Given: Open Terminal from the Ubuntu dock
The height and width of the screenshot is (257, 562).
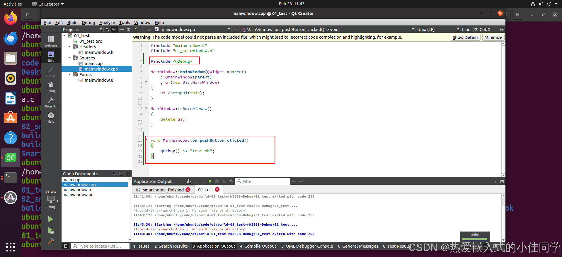Looking at the screenshot, I should click(11, 177).
